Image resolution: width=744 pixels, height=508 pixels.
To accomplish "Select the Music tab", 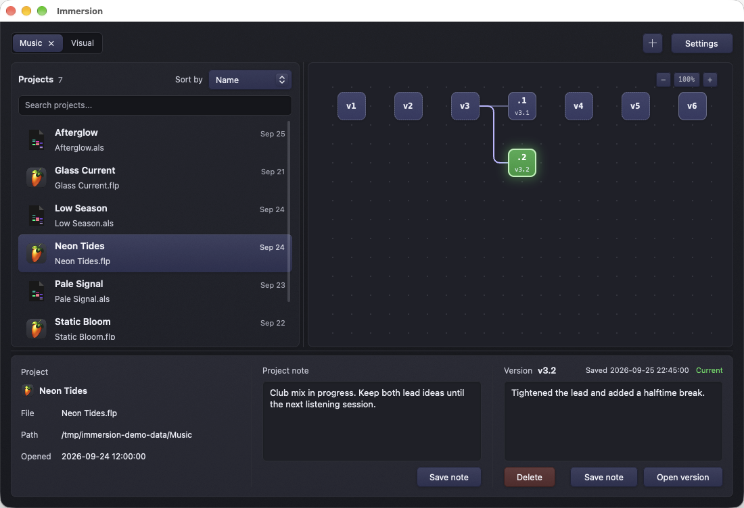I will (31, 43).
